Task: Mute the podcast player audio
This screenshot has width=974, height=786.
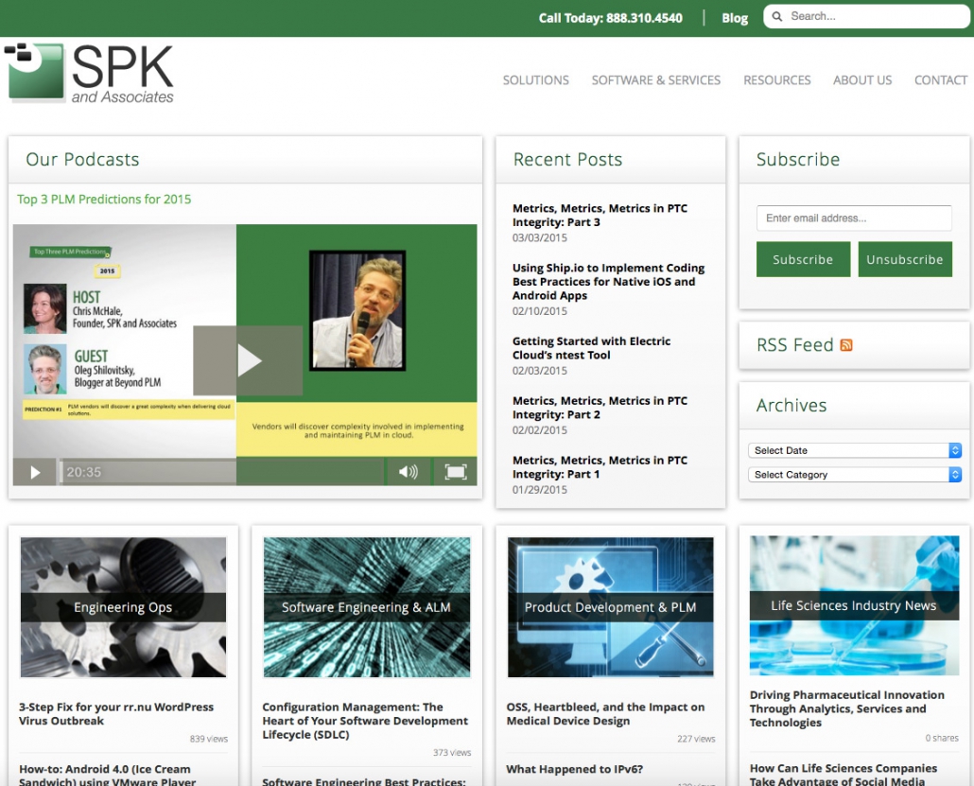Action: [x=409, y=471]
